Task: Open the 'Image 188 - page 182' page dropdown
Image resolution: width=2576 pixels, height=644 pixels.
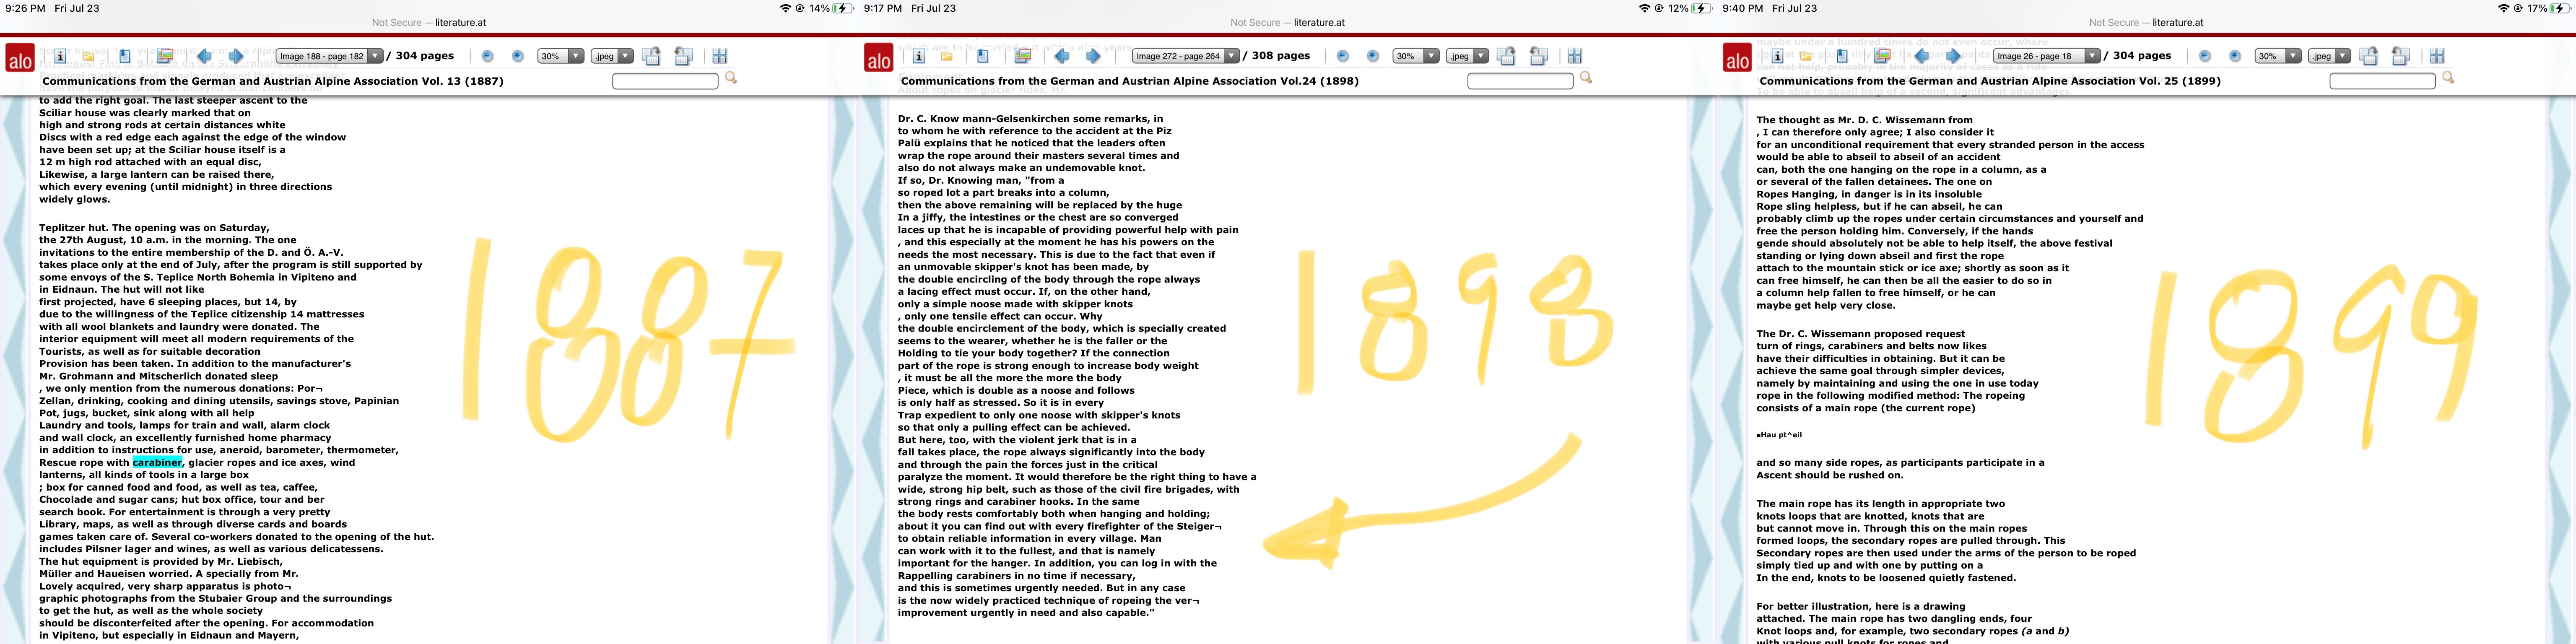Action: tap(330, 56)
